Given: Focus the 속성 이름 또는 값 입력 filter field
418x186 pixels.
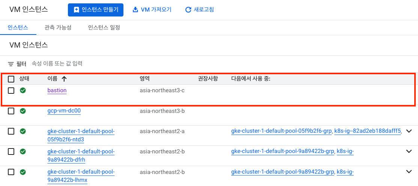Looking at the screenshot, I should coord(57,64).
